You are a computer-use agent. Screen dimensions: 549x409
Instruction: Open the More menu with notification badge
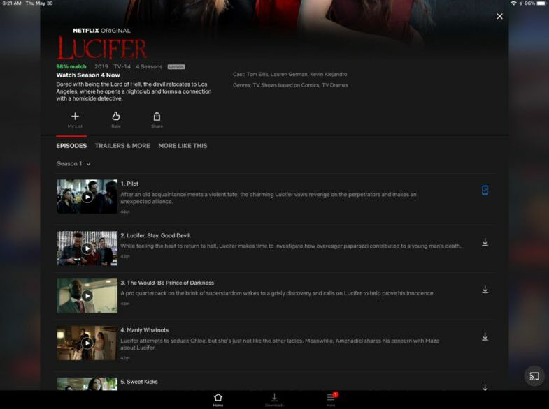pos(331,400)
